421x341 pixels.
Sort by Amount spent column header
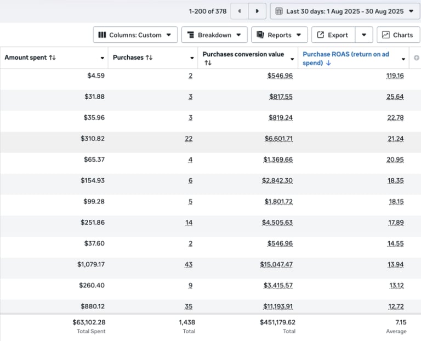click(x=30, y=58)
